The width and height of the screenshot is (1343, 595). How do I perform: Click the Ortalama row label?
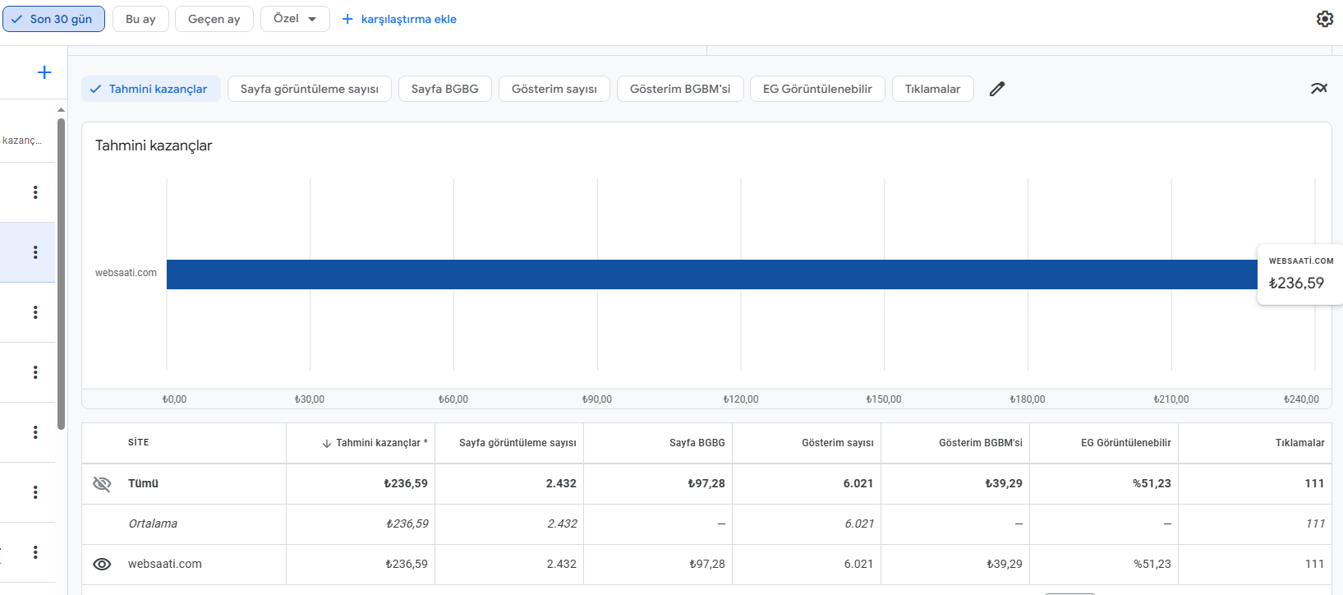pos(153,524)
